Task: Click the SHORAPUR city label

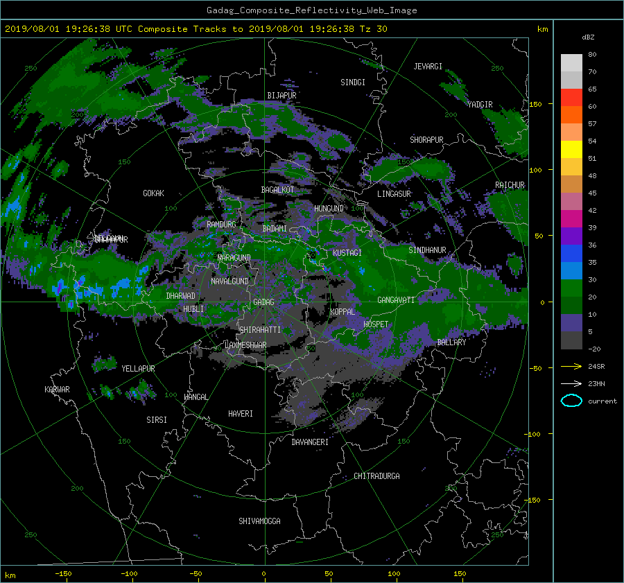Action: coord(426,140)
